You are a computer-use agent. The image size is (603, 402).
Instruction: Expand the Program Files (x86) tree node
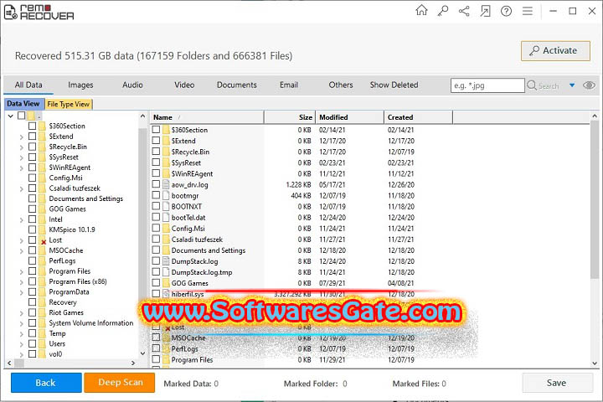point(22,282)
